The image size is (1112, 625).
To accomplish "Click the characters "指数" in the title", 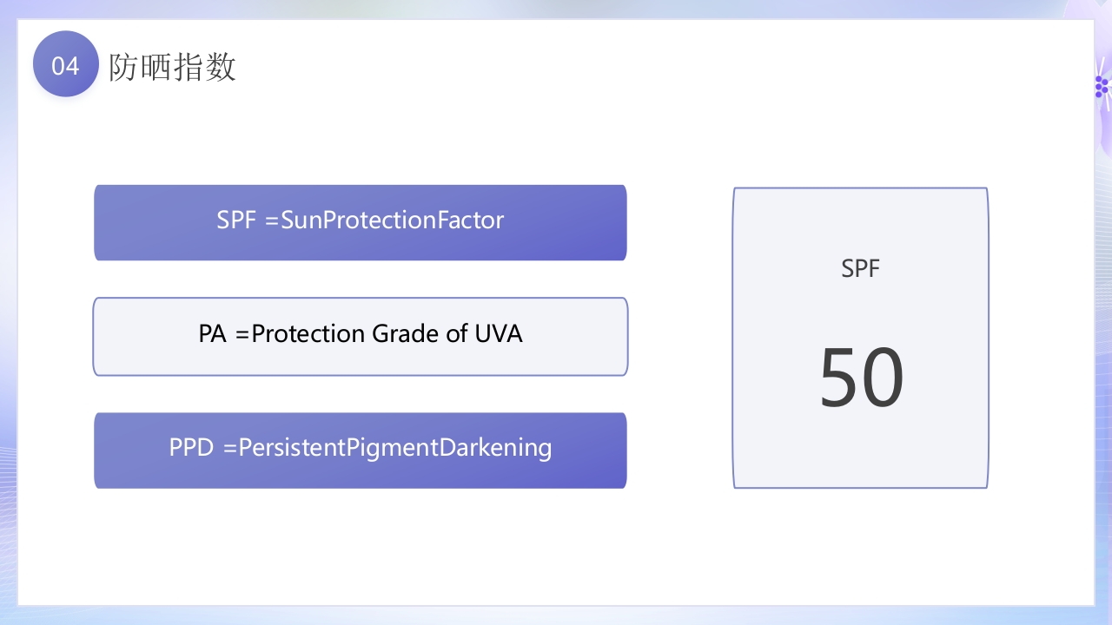I will (205, 67).
